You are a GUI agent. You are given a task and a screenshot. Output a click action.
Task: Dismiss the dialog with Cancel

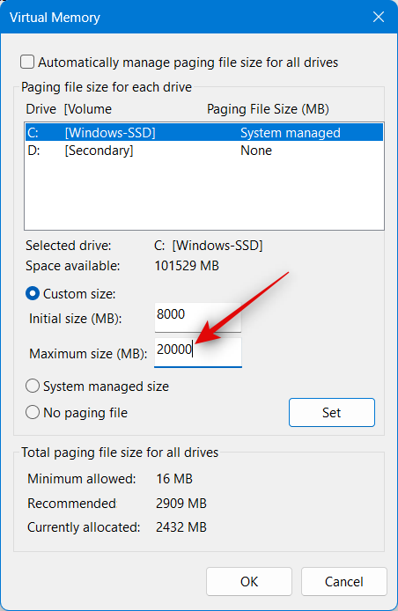(x=343, y=581)
